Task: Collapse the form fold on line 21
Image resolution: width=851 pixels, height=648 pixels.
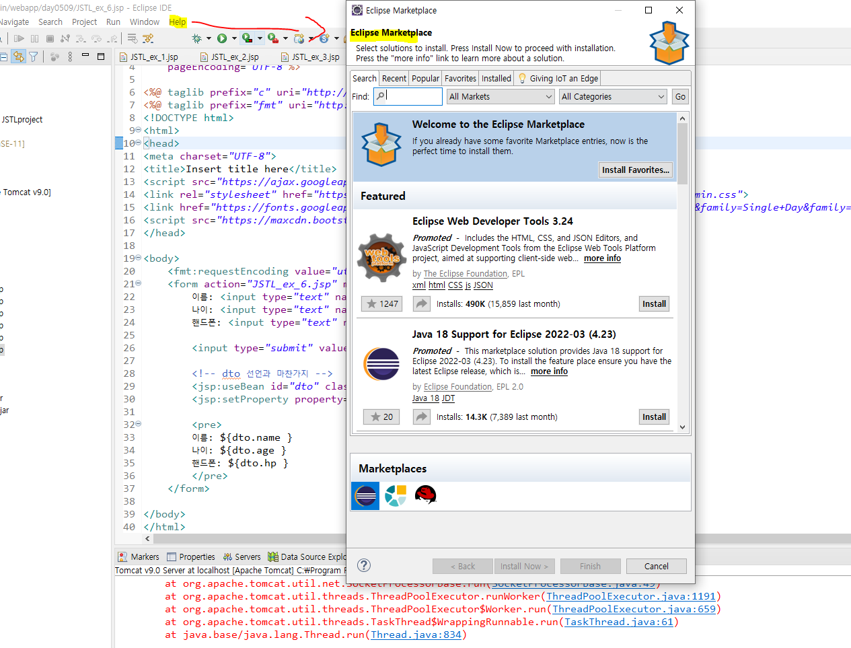Action: [139, 283]
